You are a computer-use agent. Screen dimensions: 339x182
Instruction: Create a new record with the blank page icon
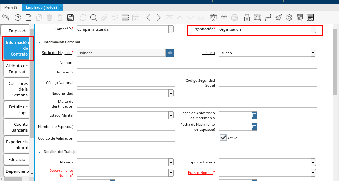pos(28,18)
